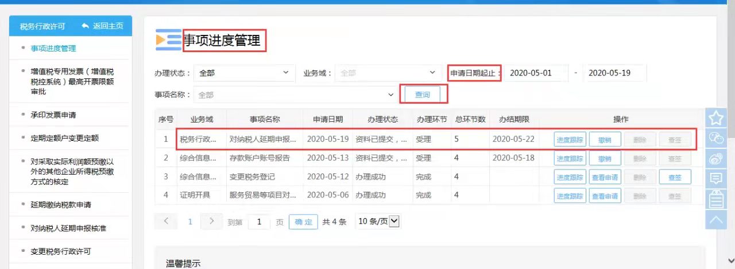Viewport: 735px width, 269px height.
Task: Click the 办理状态 column header
Action: click(383, 119)
